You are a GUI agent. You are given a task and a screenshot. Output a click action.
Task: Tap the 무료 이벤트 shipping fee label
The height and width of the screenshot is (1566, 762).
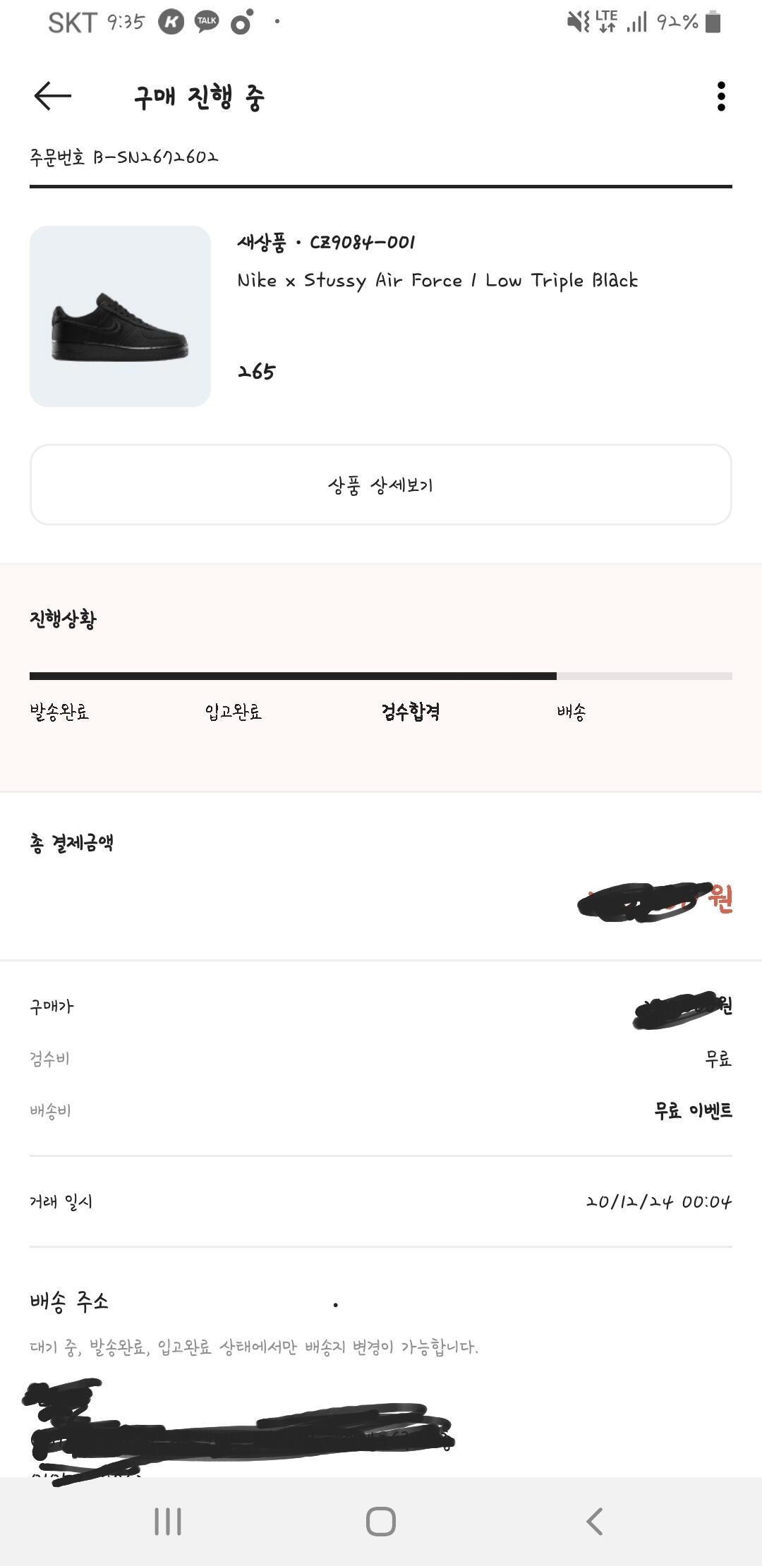coord(693,1111)
